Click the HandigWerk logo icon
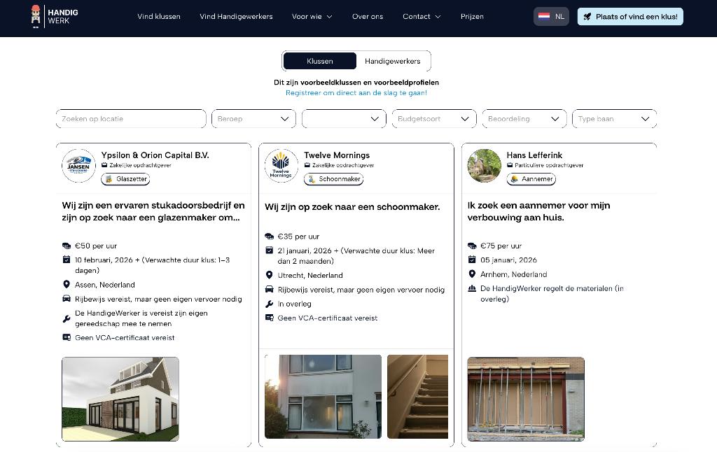This screenshot has height=452, width=717. (34, 15)
